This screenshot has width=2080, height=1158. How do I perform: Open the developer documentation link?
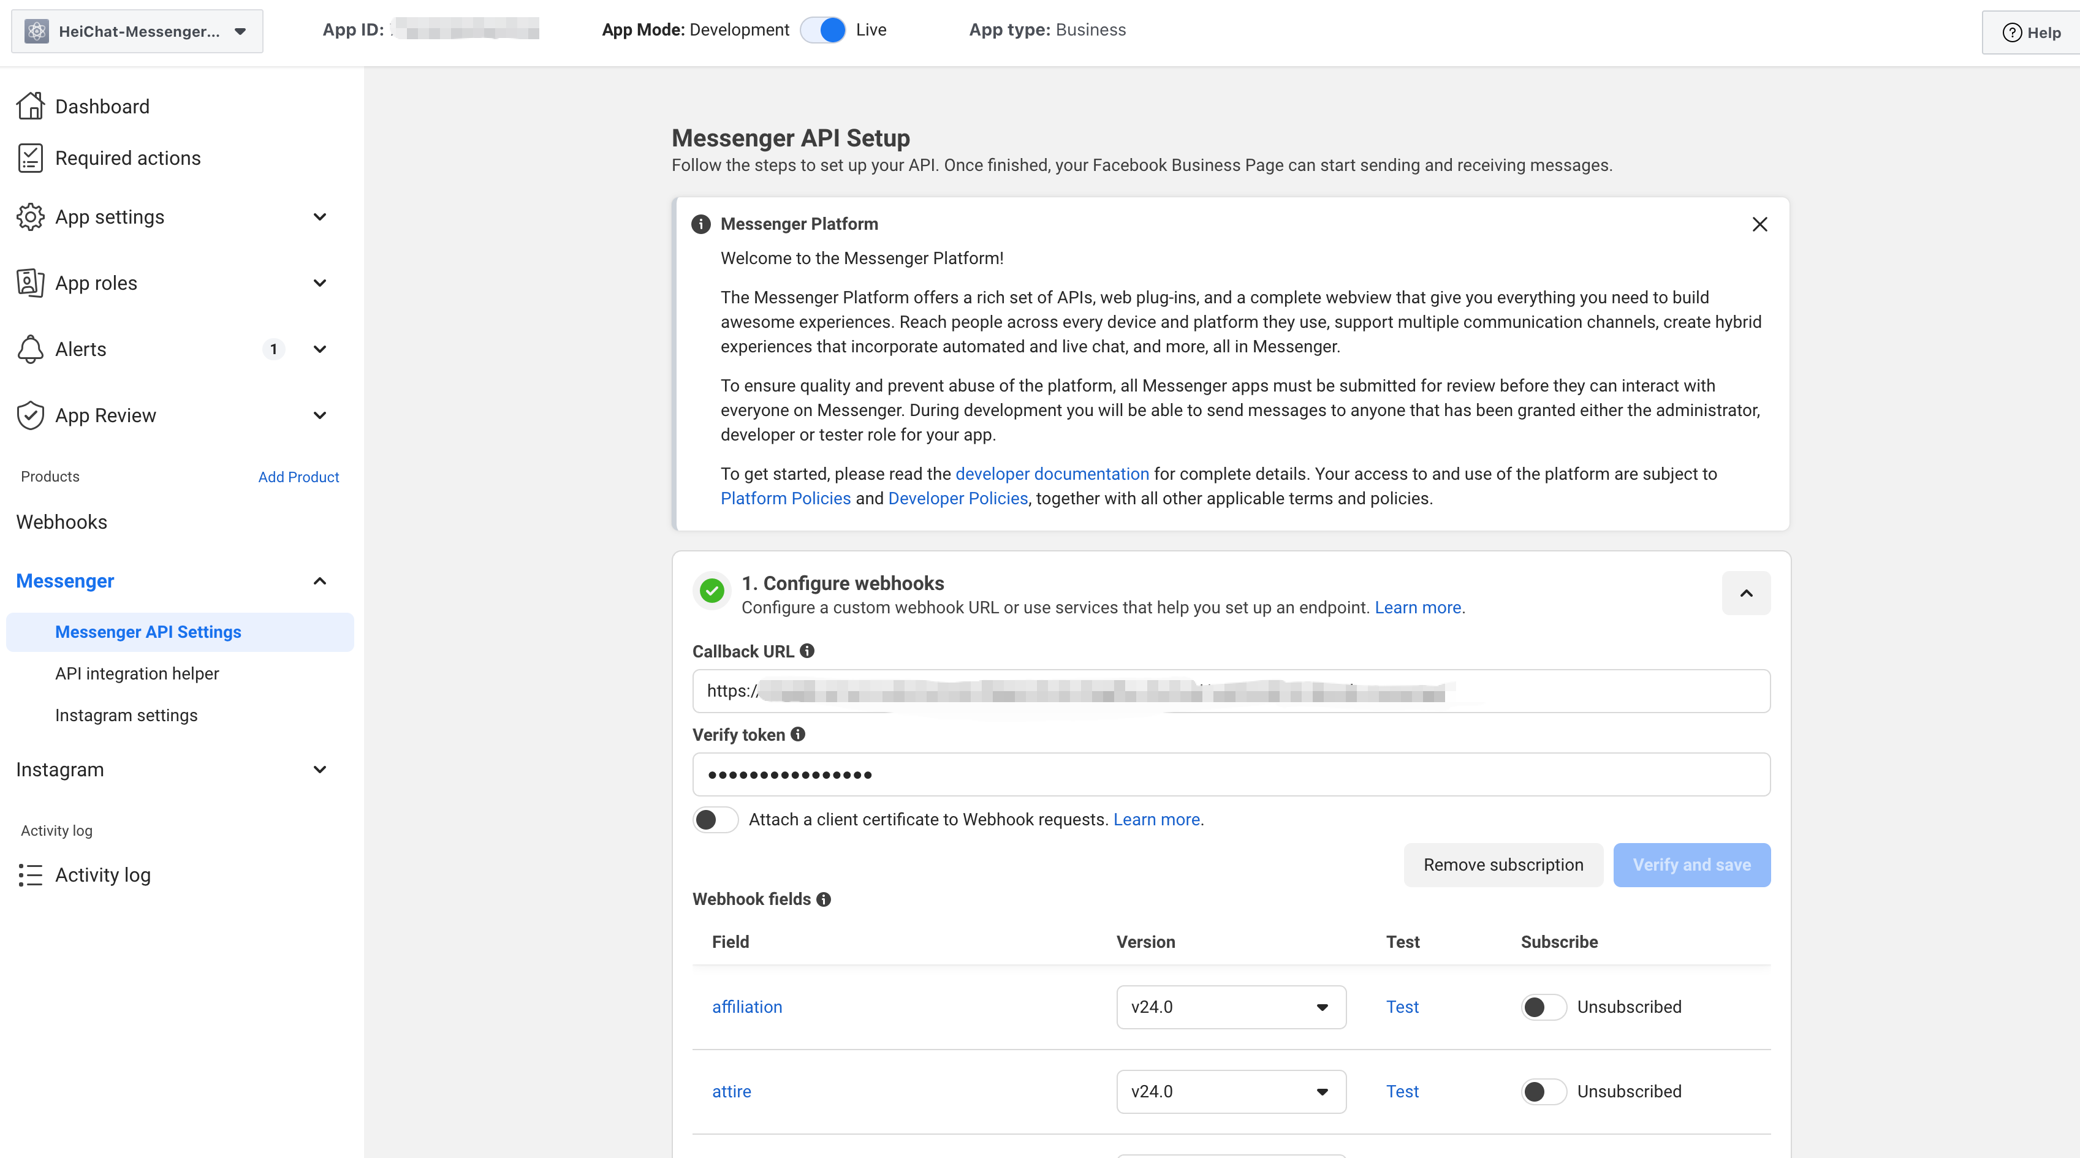1051,474
